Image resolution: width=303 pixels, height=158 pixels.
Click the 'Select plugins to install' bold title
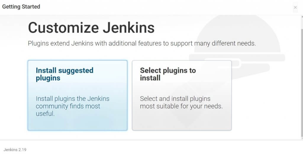click(168, 74)
